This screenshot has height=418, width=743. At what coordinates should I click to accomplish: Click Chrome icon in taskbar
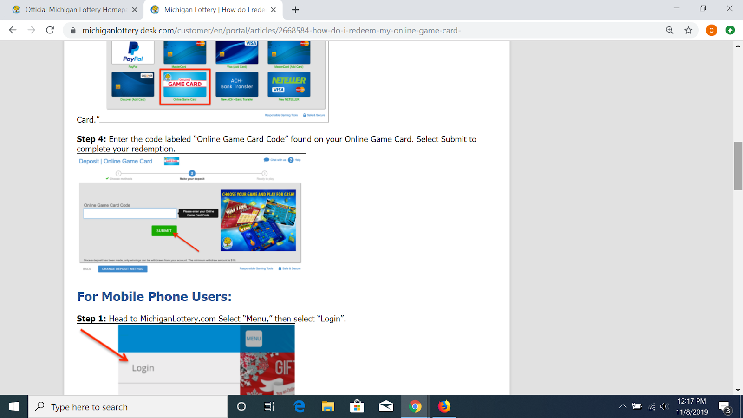(415, 407)
